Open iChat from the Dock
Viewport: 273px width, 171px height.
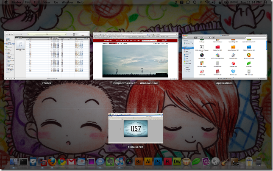100,162
